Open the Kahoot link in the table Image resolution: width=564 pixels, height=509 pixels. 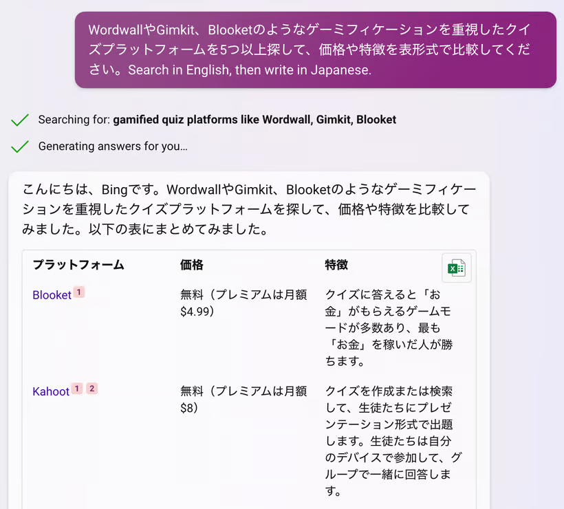point(51,391)
